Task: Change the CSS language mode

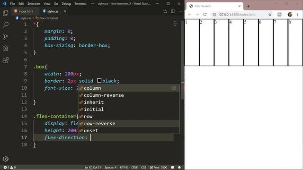Action: tap(144, 167)
